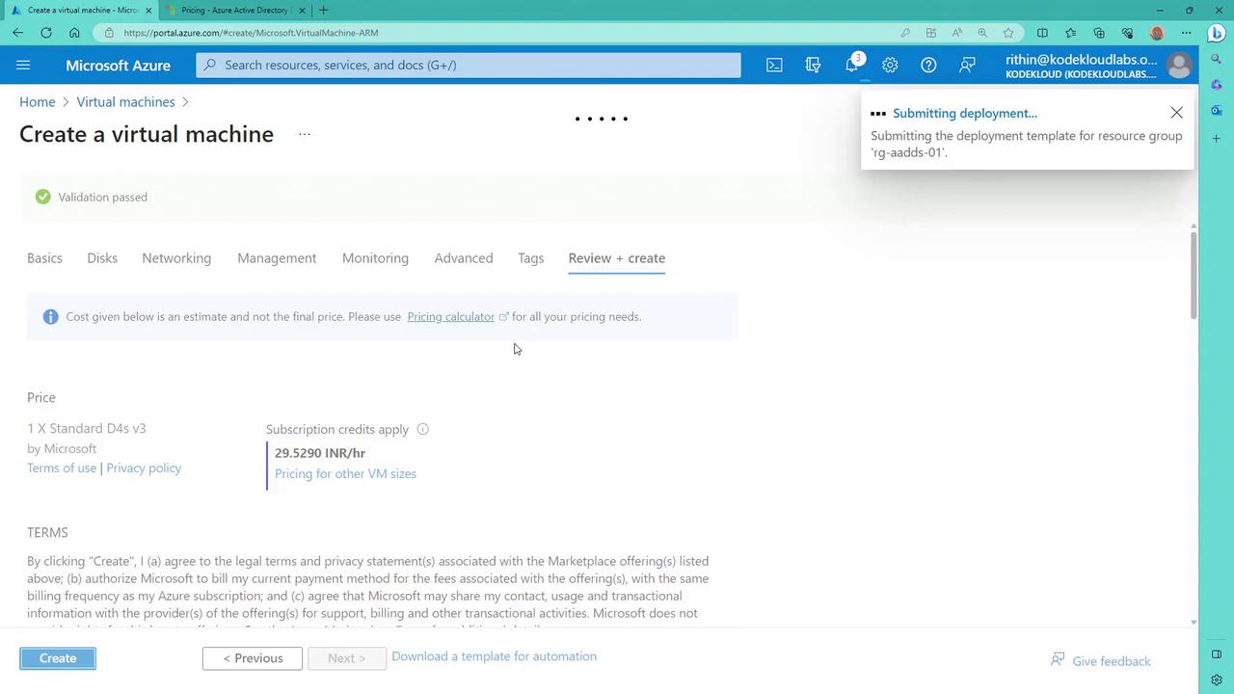
Task: Open the Directories + subscriptions filter icon
Action: (813, 65)
